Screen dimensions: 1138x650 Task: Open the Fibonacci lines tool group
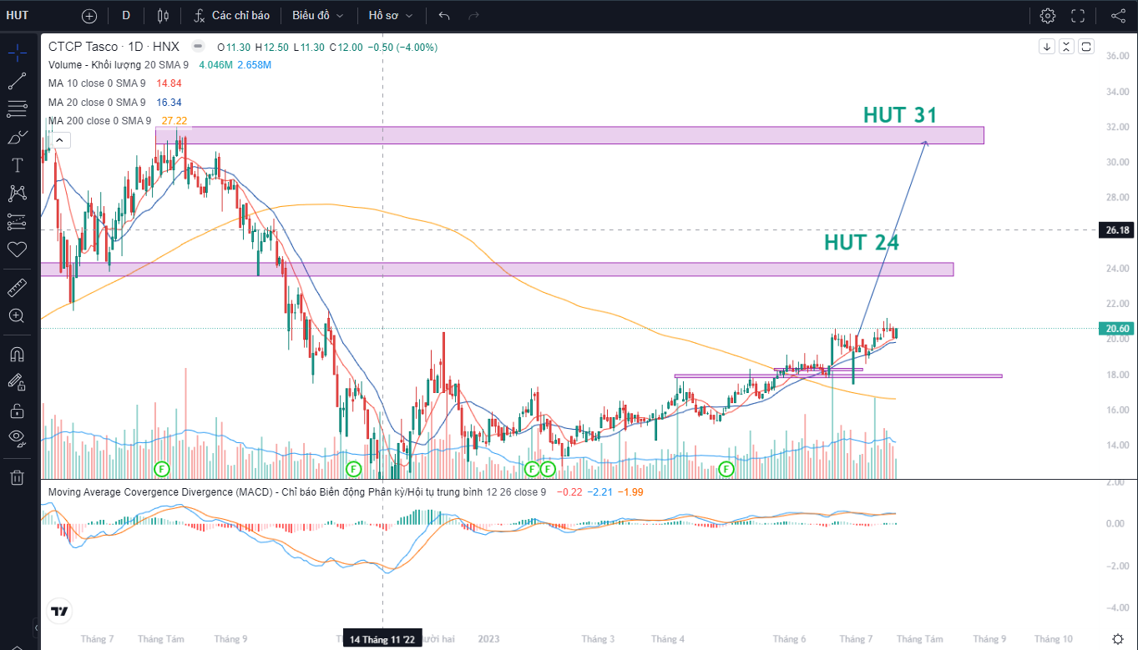[x=17, y=108]
